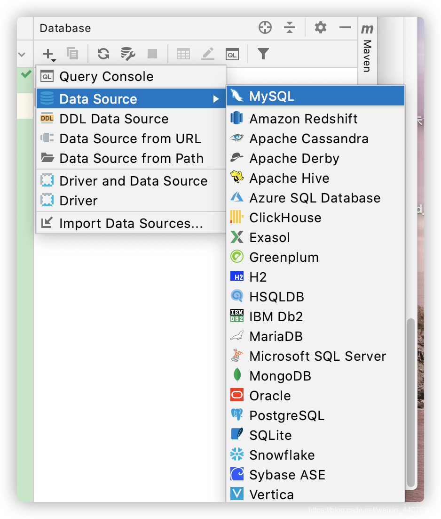Select DDL Data Source menu item
The height and width of the screenshot is (519, 441).
[x=131, y=119]
